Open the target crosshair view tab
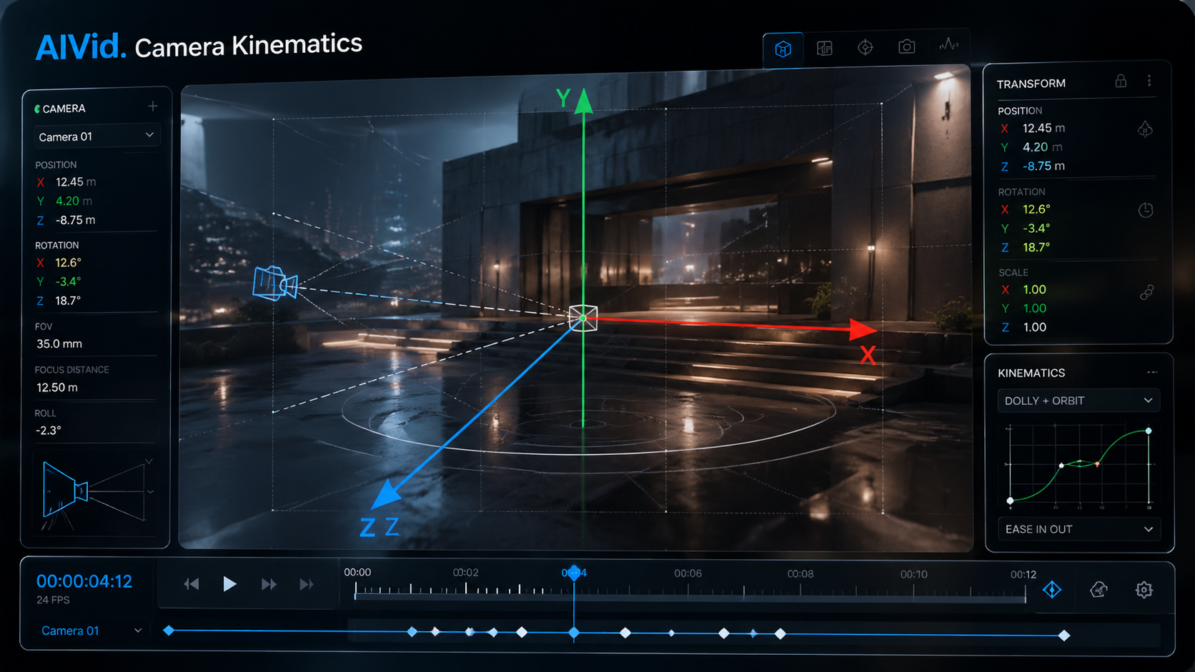 tap(866, 48)
